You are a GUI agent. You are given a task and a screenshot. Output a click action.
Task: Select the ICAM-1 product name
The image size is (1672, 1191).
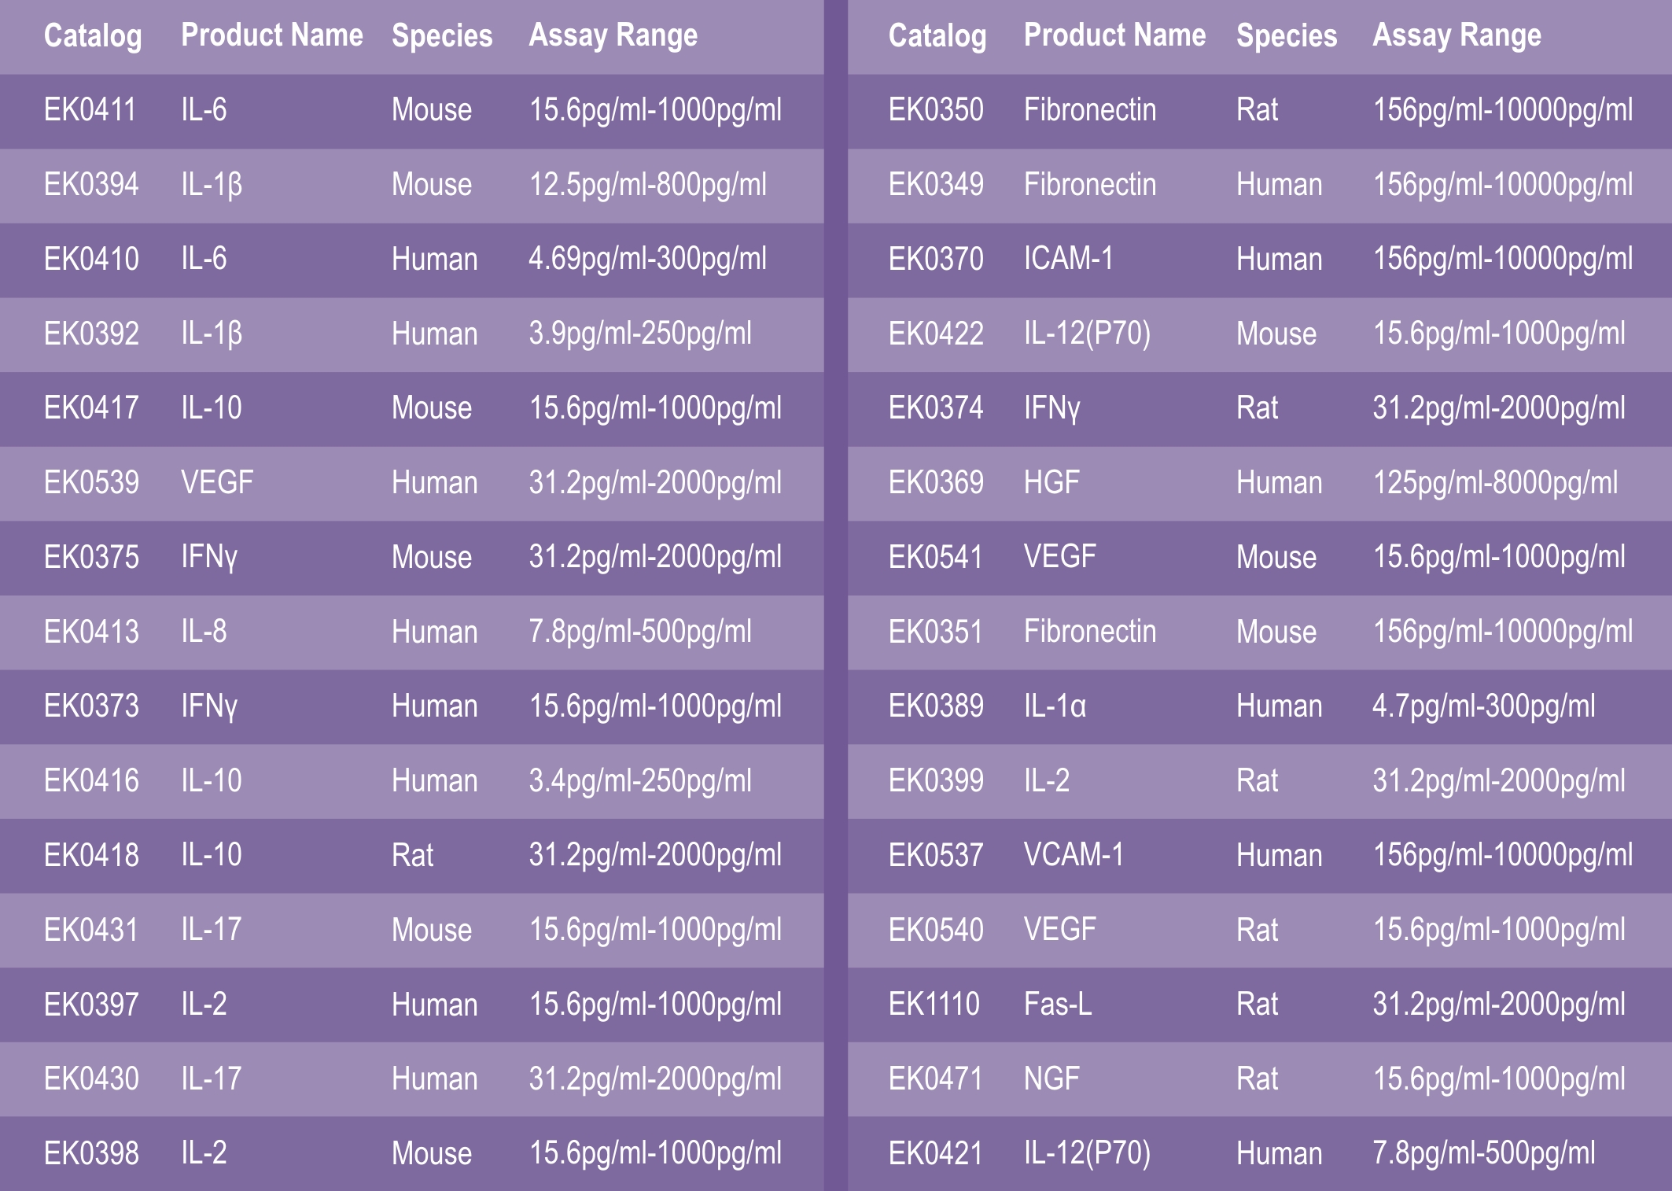[1069, 258]
